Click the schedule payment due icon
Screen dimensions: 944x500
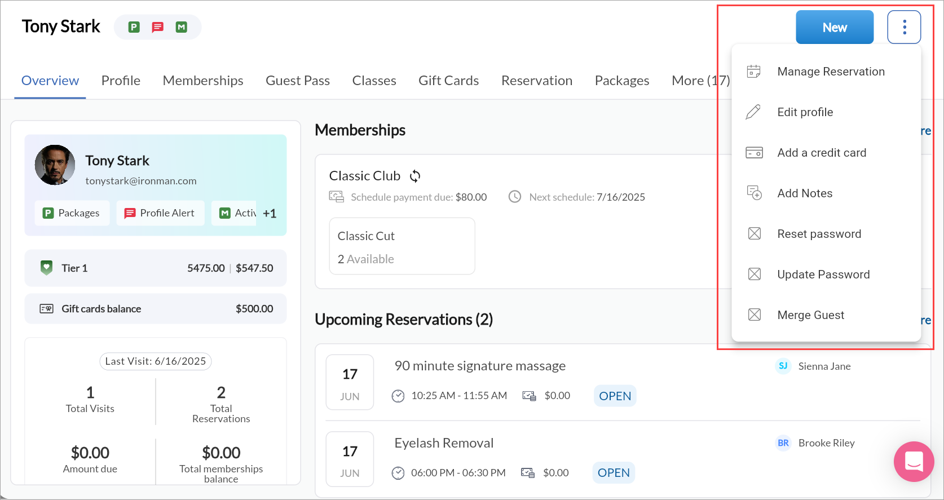click(x=337, y=197)
